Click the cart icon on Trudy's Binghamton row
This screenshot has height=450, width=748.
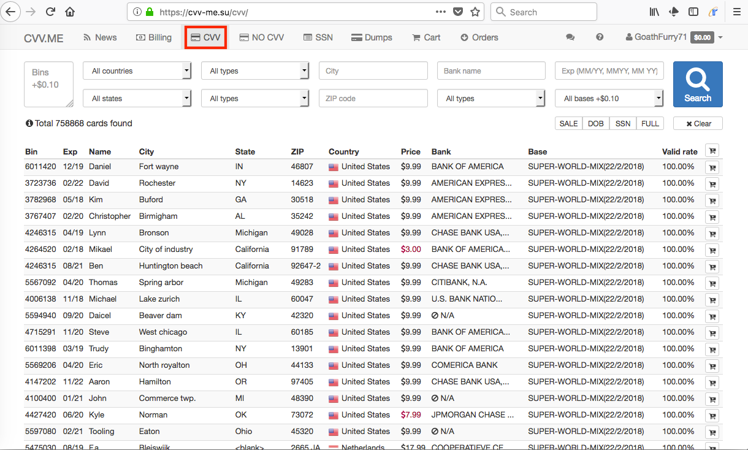[x=712, y=349]
